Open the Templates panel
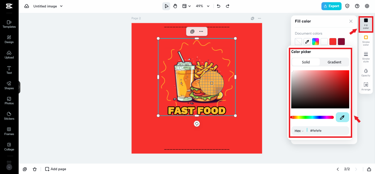 [9, 24]
